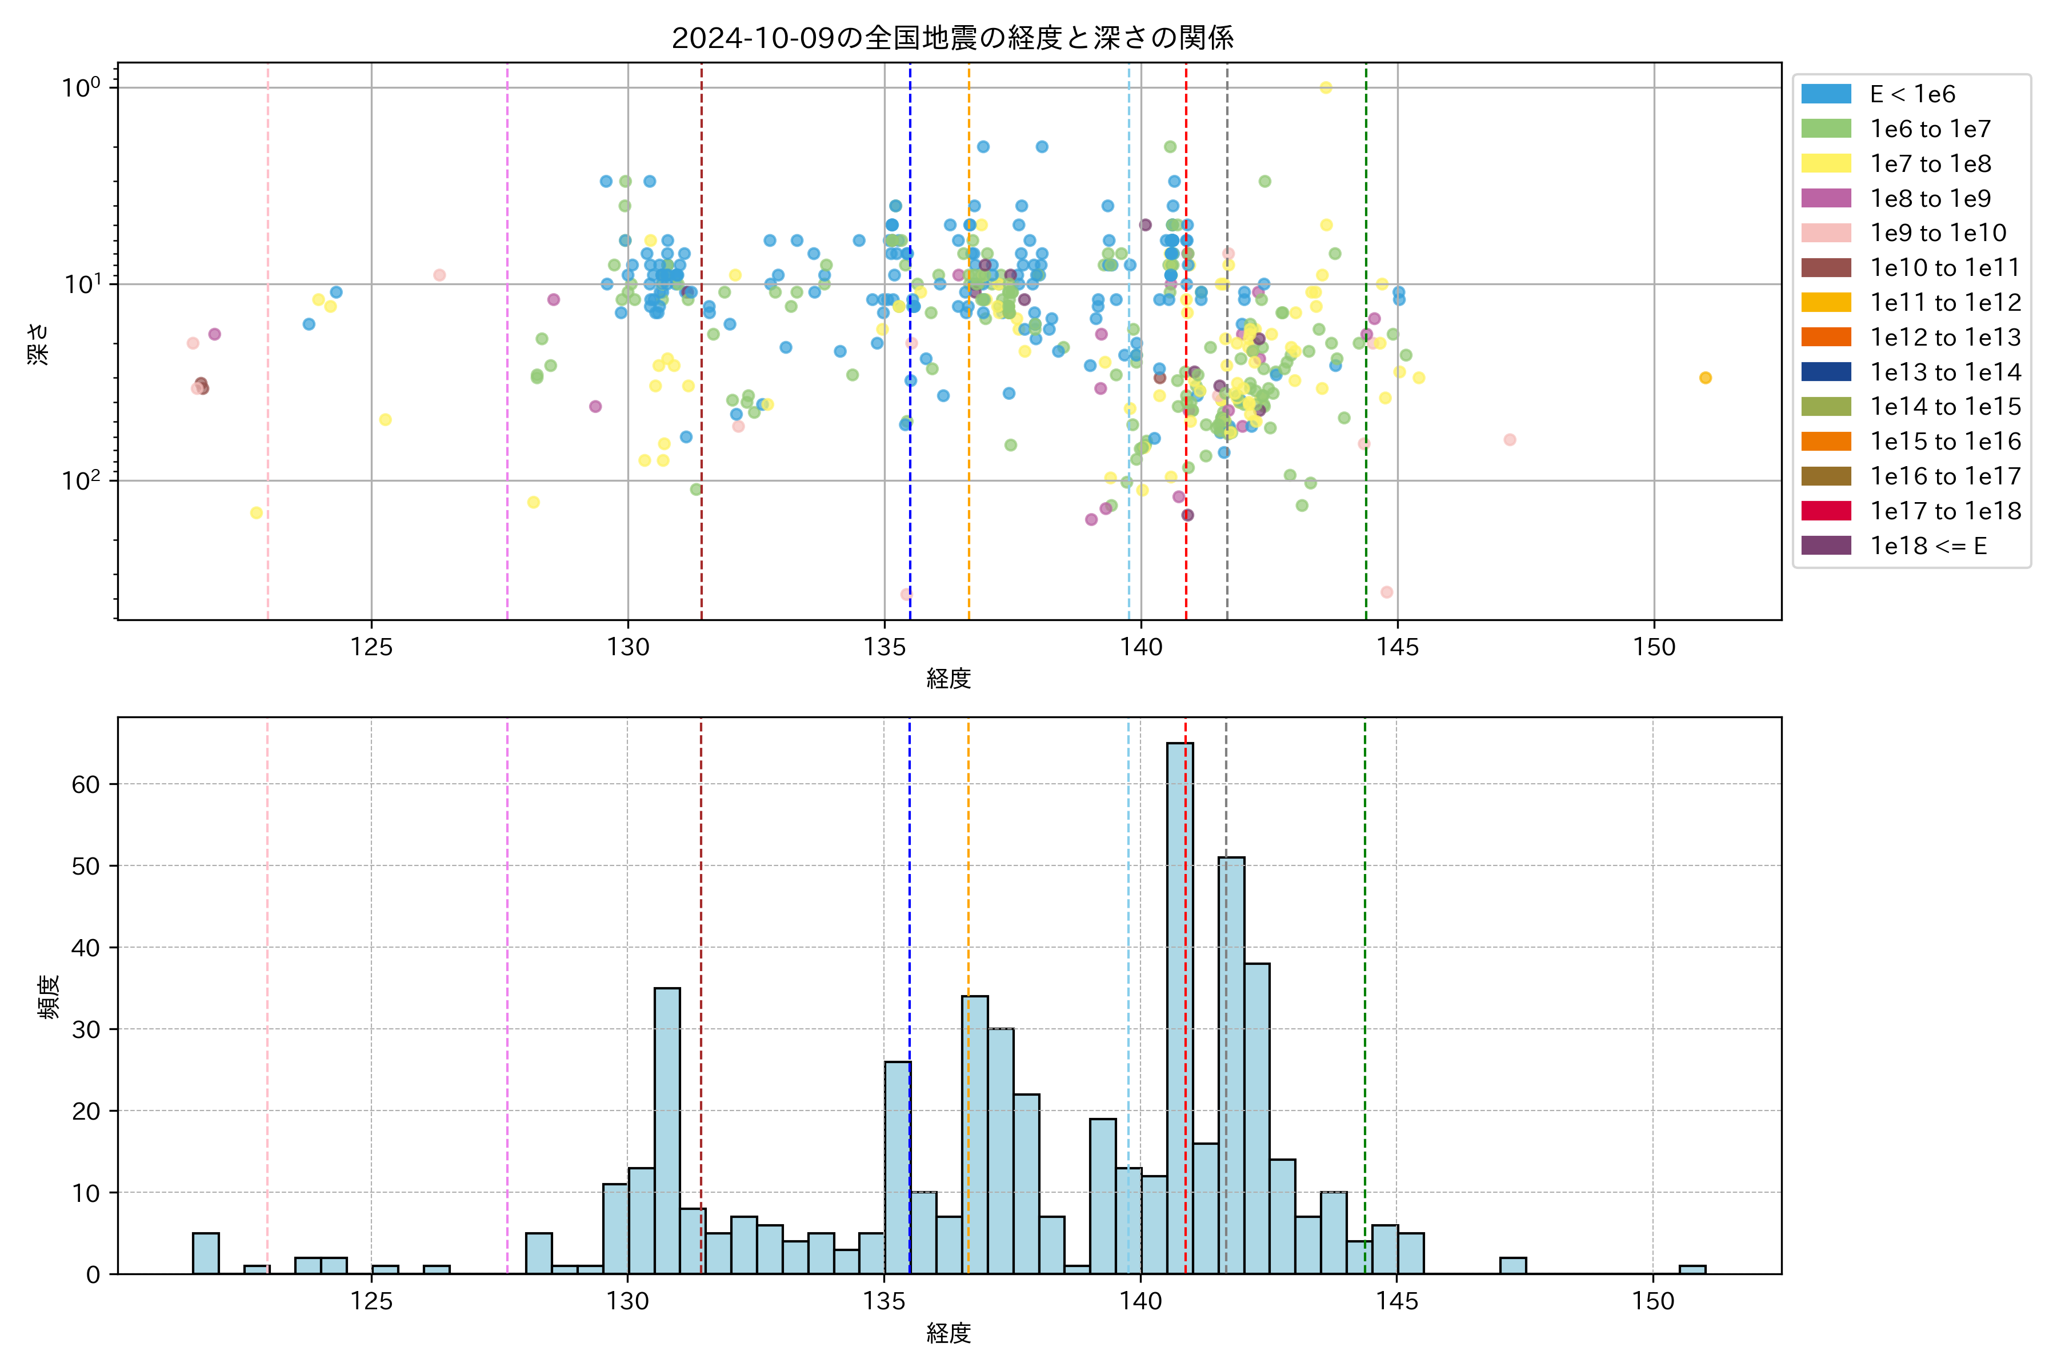Click the yellow scatter point at depth 10^0

point(1325,87)
